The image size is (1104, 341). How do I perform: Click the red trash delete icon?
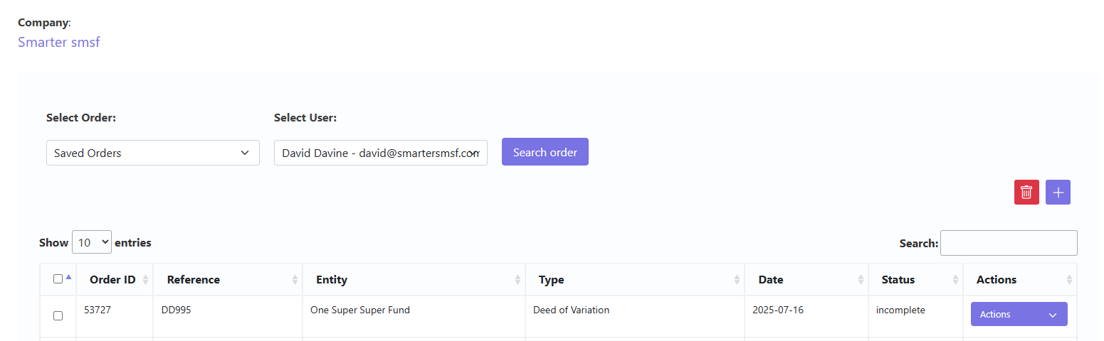coord(1026,193)
